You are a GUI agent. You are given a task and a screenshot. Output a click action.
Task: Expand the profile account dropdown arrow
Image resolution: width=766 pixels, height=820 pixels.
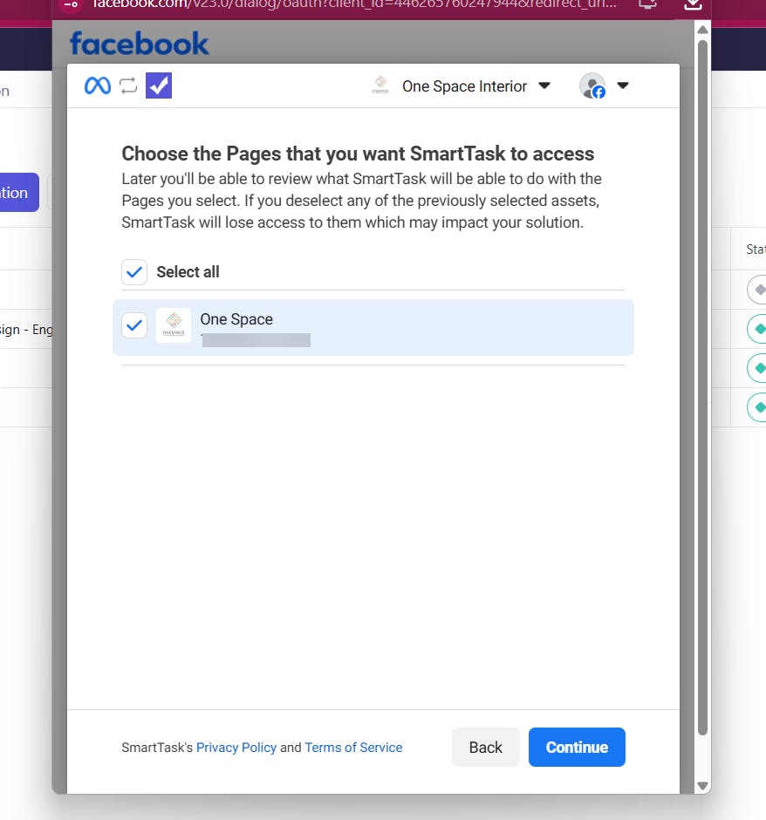tap(623, 85)
